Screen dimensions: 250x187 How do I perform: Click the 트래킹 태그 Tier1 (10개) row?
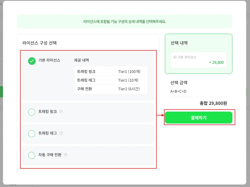tap(111, 80)
